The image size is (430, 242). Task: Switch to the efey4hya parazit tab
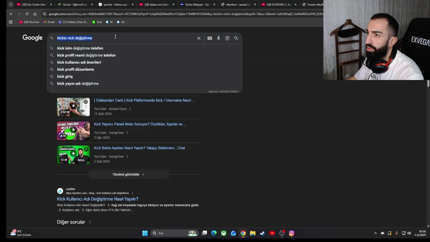(238, 4)
